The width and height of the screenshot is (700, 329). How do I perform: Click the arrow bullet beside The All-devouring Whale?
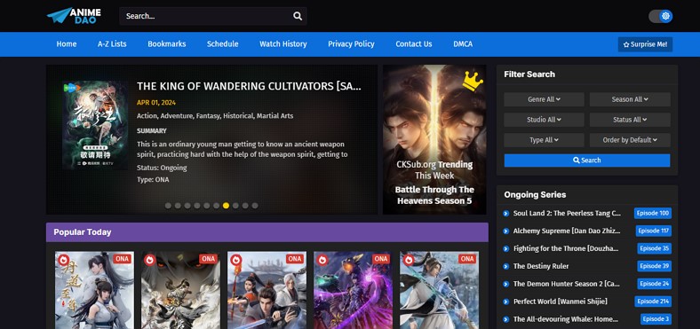click(x=505, y=319)
